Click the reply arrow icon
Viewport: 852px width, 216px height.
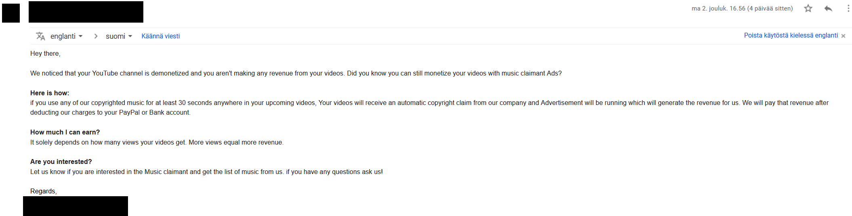pyautogui.click(x=828, y=8)
